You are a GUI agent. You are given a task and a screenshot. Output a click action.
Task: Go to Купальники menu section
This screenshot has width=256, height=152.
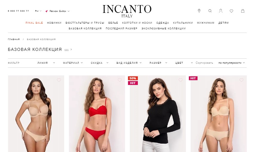pyautogui.click(x=183, y=23)
